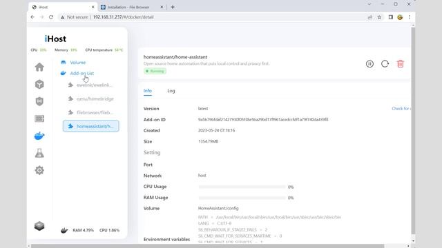
Task: Click the HomeAssistant/config volume value
Action: click(218, 208)
